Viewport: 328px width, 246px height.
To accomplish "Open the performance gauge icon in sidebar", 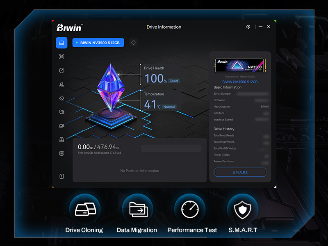I will pos(61,71).
